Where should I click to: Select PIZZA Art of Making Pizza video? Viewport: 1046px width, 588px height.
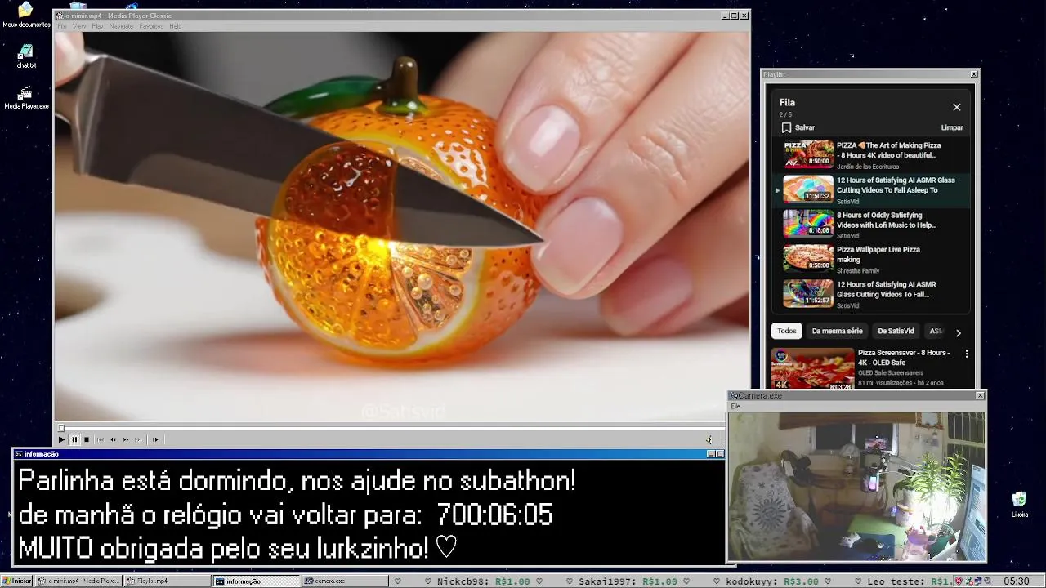tap(870, 155)
